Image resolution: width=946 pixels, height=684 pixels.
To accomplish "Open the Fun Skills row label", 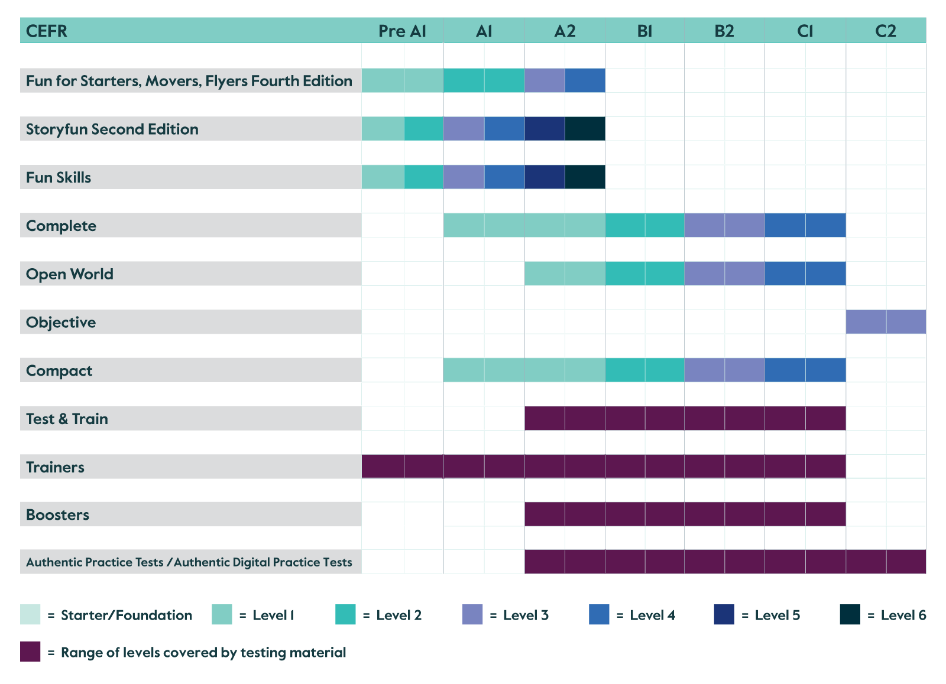I will (59, 177).
